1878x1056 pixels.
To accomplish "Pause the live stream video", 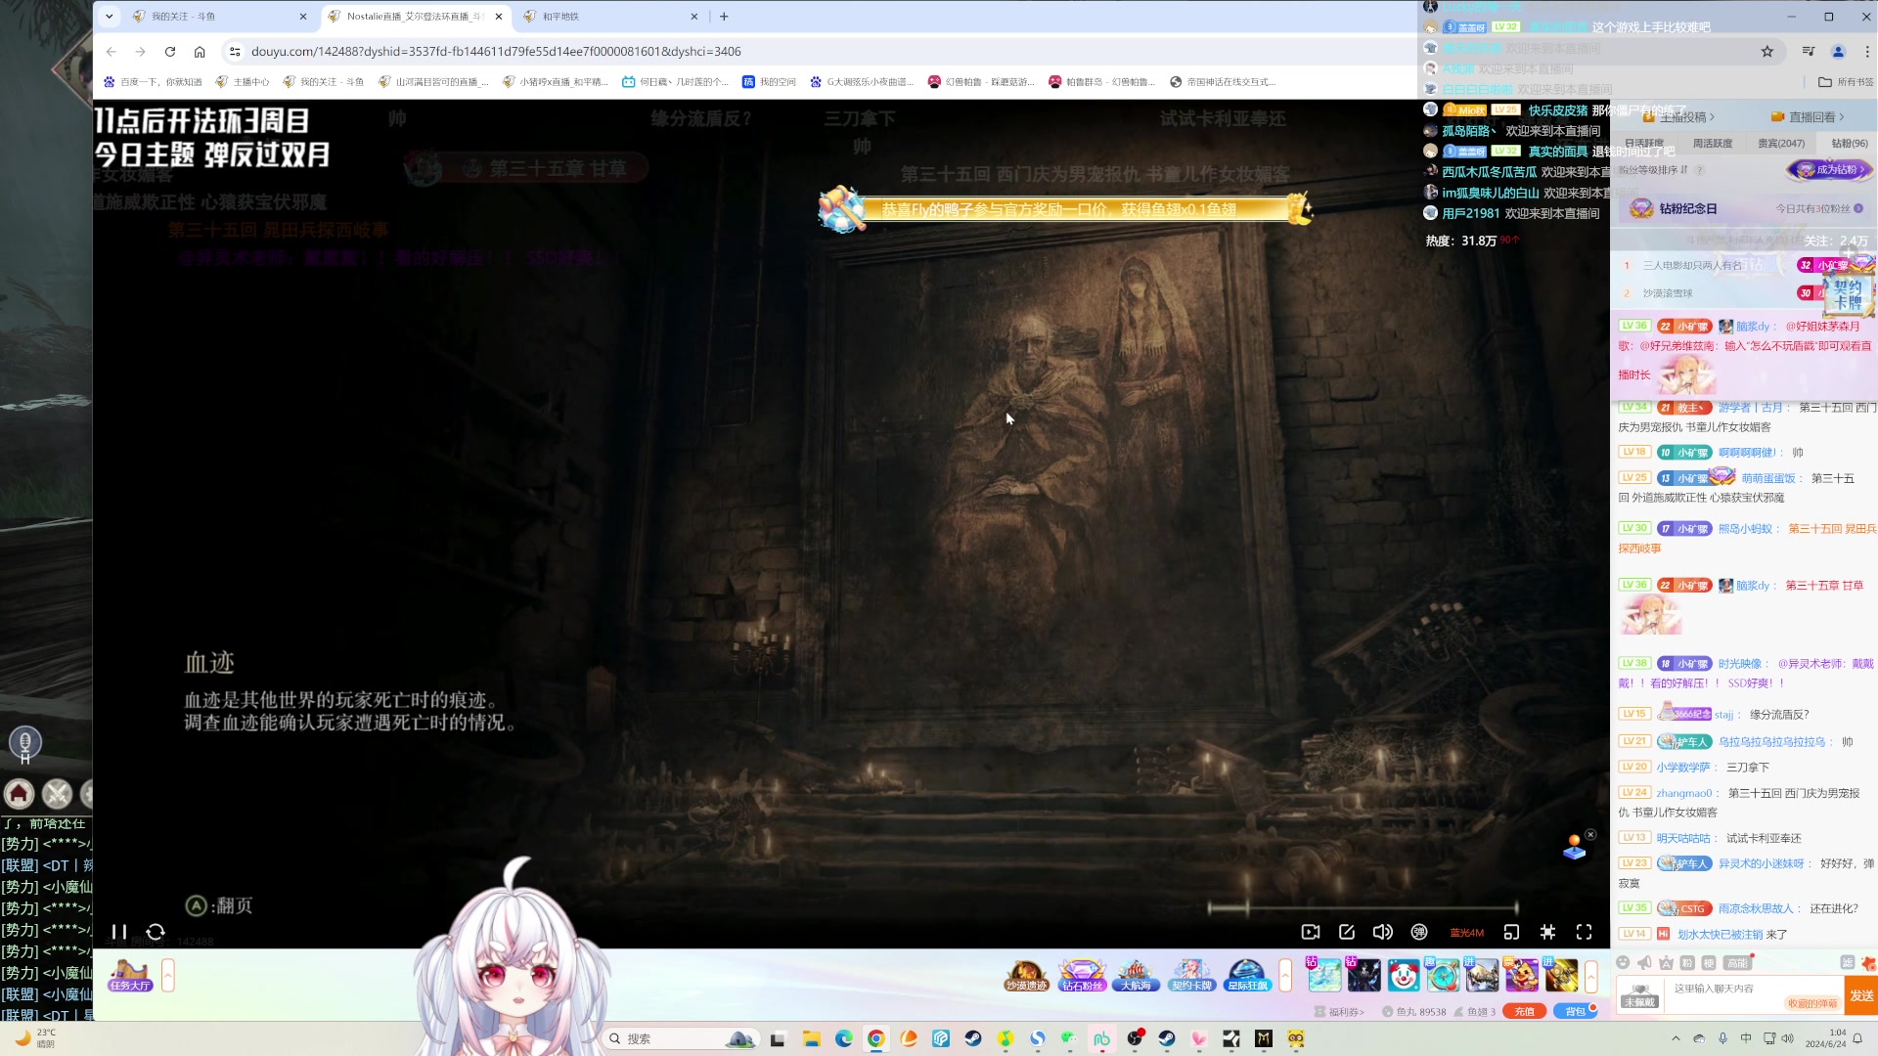I will click(119, 932).
